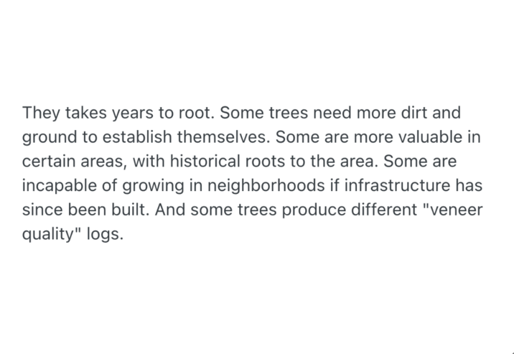Click the word "incapable"

pyautogui.click(x=55, y=186)
